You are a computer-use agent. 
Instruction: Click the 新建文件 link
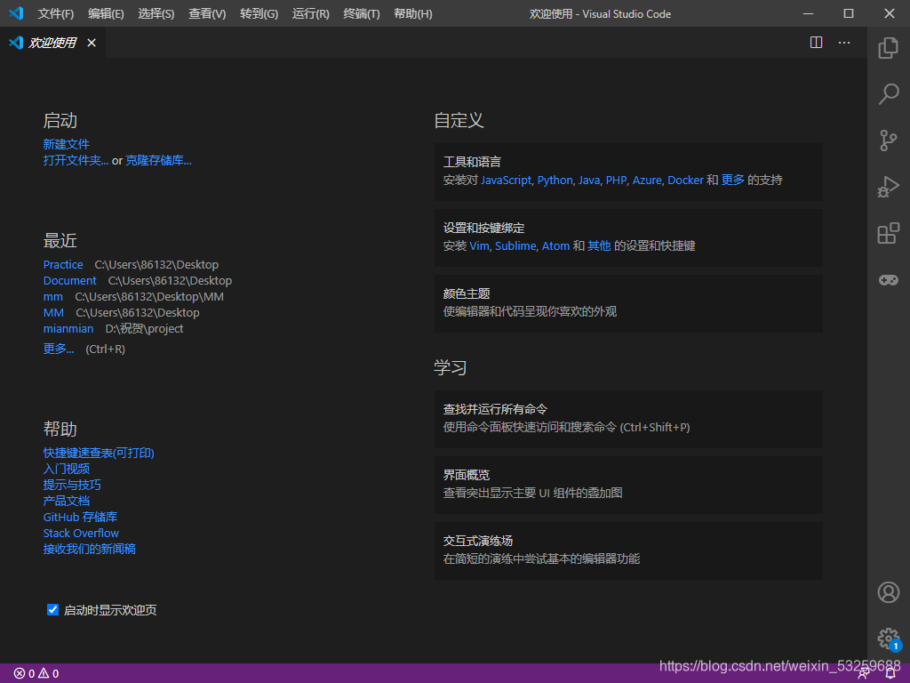[66, 144]
